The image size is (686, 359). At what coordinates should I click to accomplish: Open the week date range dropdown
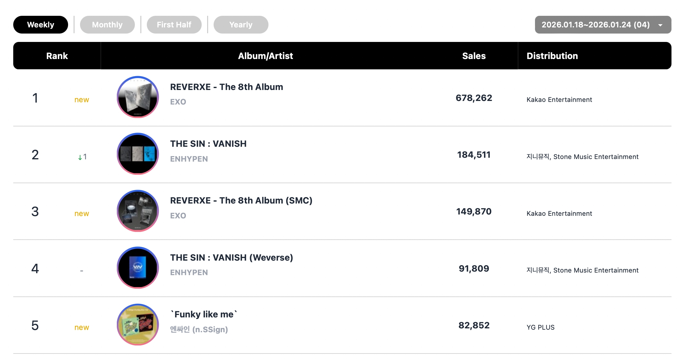point(595,25)
